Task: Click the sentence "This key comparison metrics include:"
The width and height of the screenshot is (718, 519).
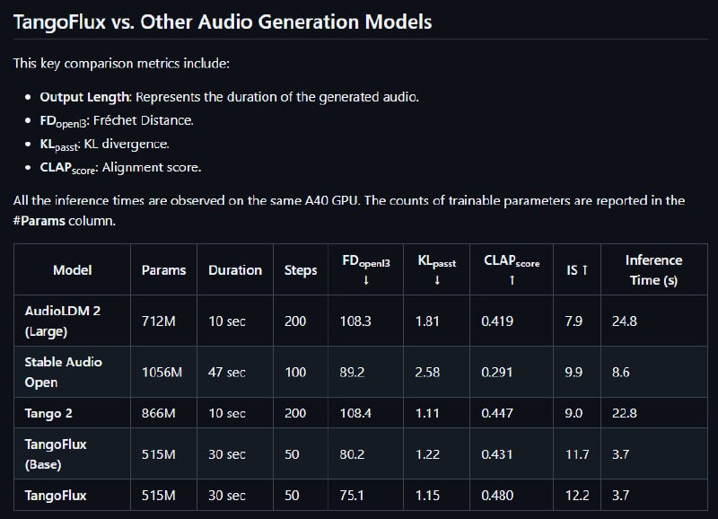Action: pos(121,63)
